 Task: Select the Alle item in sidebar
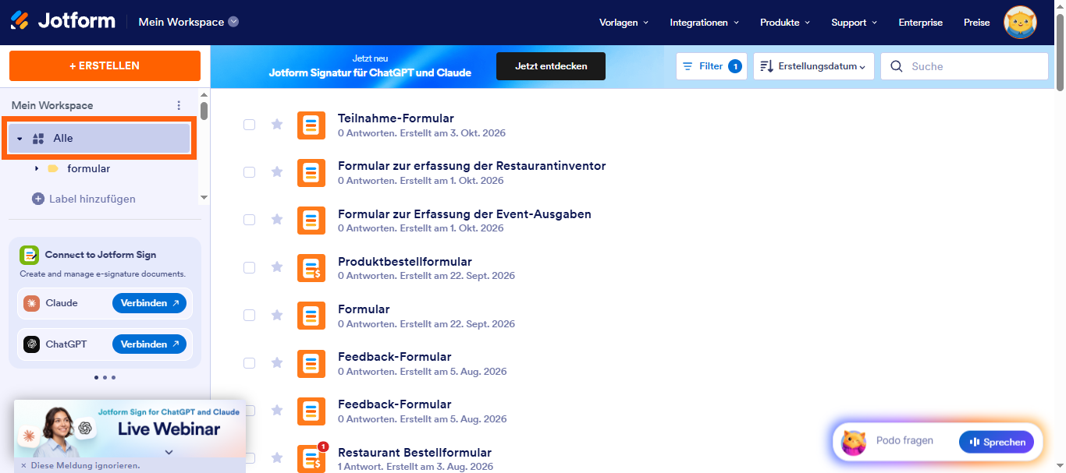[x=101, y=138]
